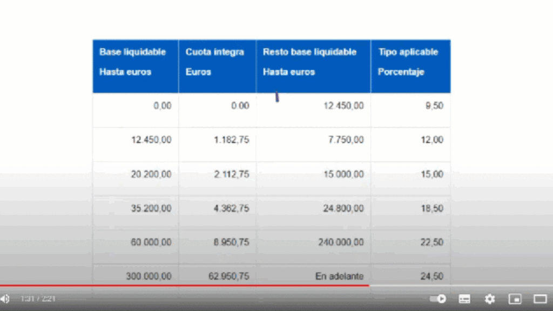Select the 22,50 percentage cell
Viewport: 553px width, 311px height.
click(x=410, y=247)
